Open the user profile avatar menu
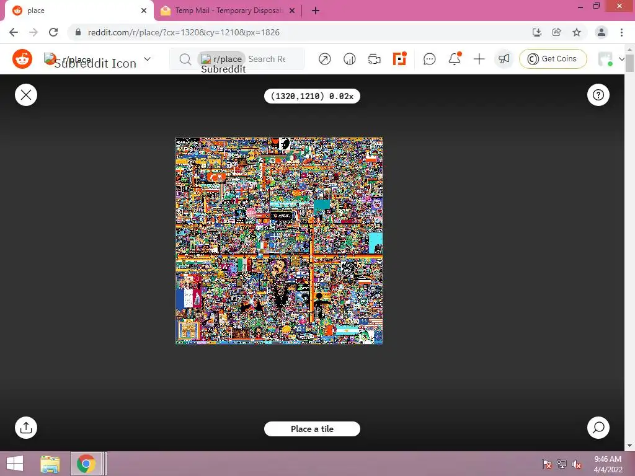Viewport: 635px width, 476px height. click(611, 59)
